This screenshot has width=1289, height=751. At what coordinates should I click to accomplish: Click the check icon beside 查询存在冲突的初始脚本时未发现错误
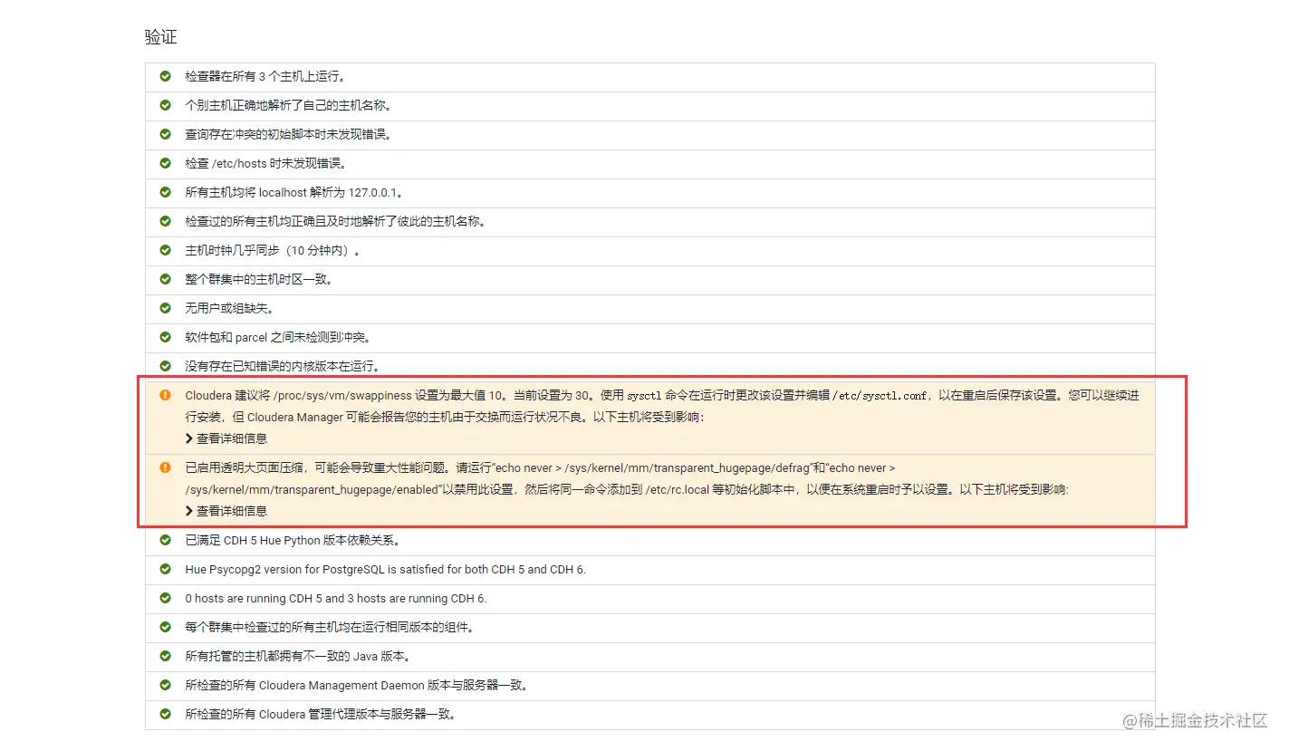click(165, 135)
